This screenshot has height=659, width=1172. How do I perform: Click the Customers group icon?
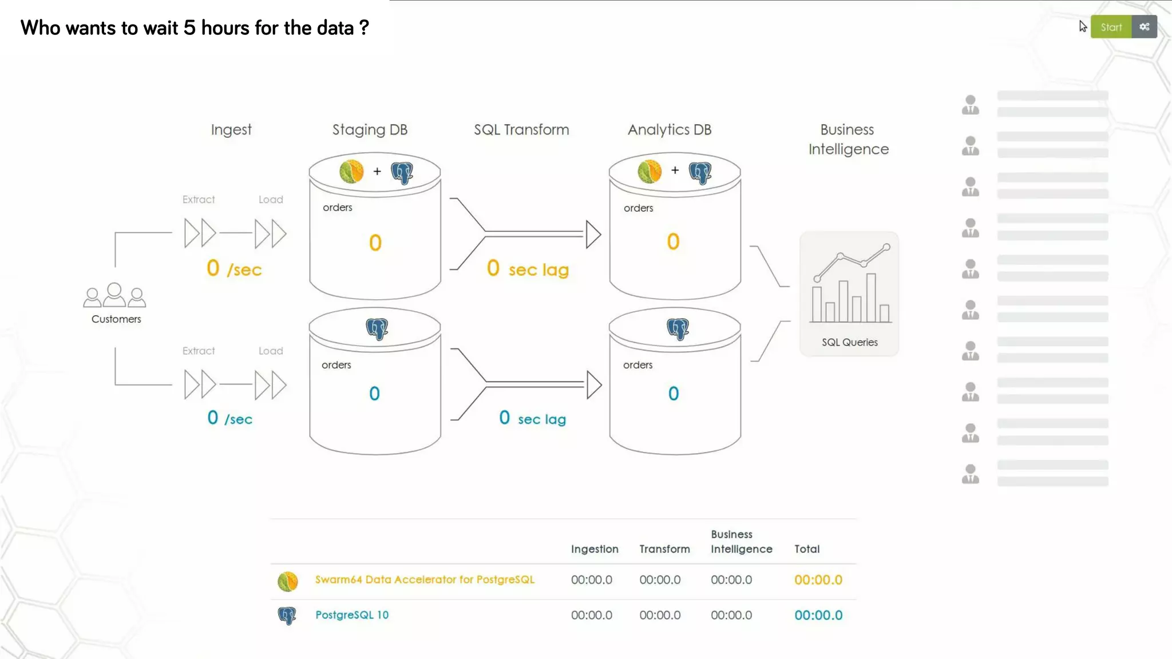114,295
